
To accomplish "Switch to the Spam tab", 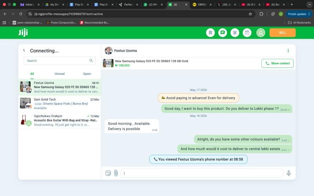I will pyautogui.click(x=87, y=74).
